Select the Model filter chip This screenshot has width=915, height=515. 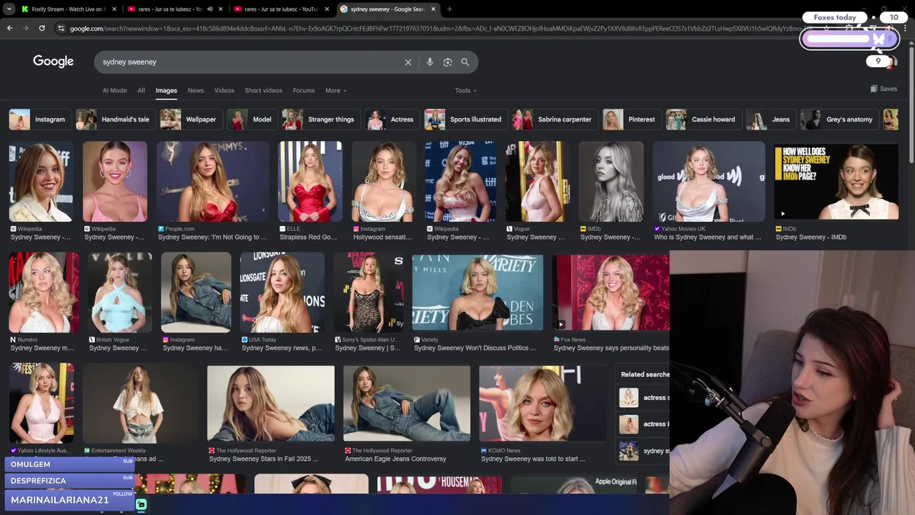pyautogui.click(x=252, y=119)
